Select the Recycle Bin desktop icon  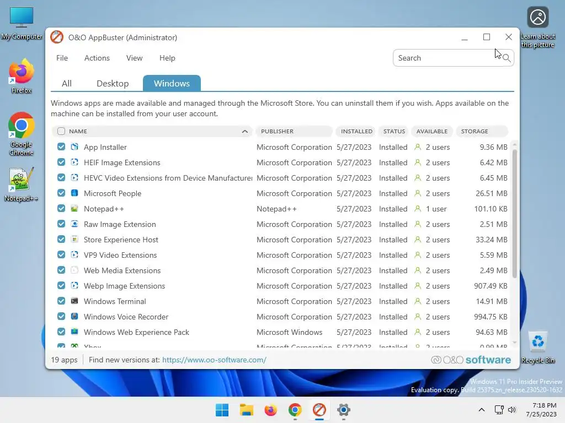537,347
